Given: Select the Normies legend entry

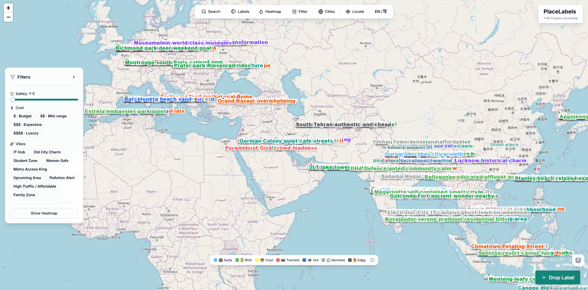Looking at the screenshot, I should pyautogui.click(x=333, y=260).
